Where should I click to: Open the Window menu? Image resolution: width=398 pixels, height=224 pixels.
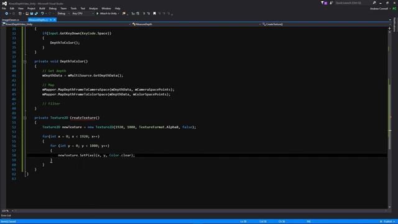[x=106, y=8]
